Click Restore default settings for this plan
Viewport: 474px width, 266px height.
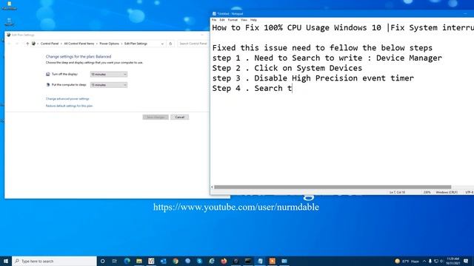(69, 106)
